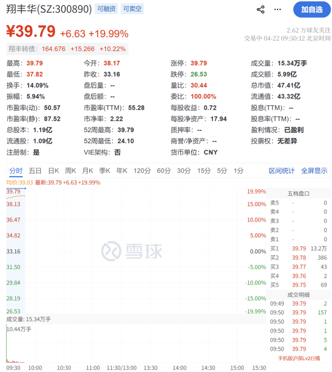Select the 1分 interval tab

point(238,171)
